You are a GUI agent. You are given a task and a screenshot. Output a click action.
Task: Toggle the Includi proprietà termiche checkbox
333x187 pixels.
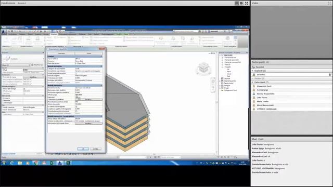coord(76,73)
